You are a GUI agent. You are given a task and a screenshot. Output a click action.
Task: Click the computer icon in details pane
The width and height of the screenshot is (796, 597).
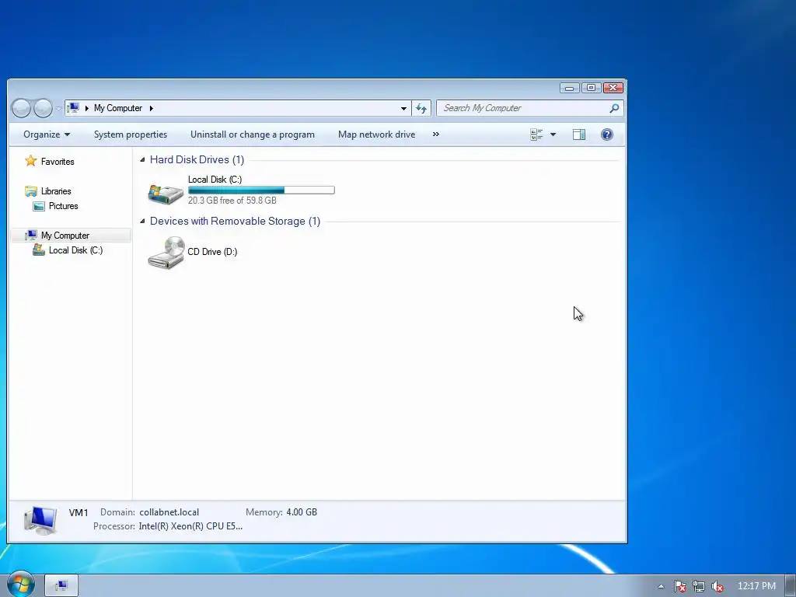tap(40, 520)
